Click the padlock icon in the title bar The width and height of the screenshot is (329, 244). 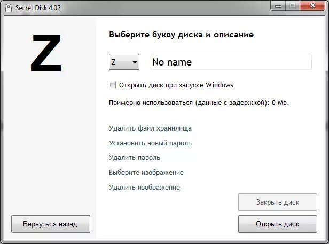[x=9, y=8]
